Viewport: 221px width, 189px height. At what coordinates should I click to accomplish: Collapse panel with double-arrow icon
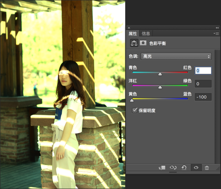[217, 28]
